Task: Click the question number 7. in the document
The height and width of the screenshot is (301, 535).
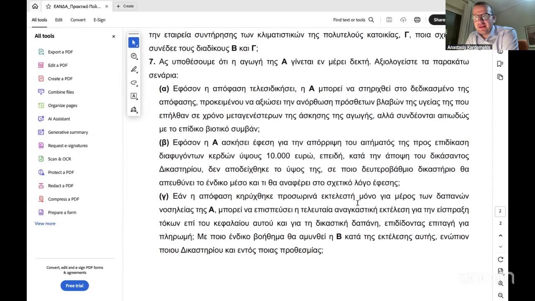Action: tap(152, 62)
